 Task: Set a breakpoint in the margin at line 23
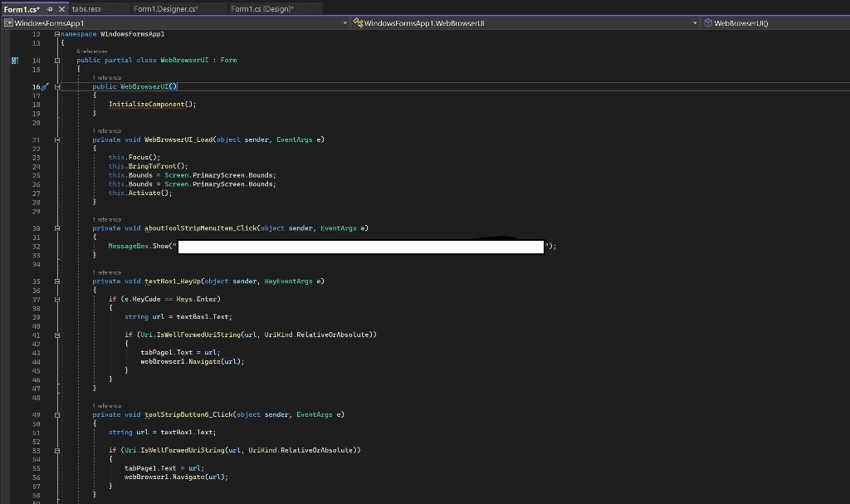(x=14, y=157)
